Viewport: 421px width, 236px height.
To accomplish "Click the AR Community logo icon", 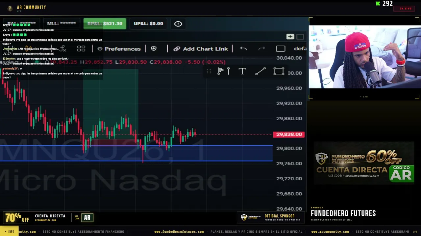I will pos(10,8).
